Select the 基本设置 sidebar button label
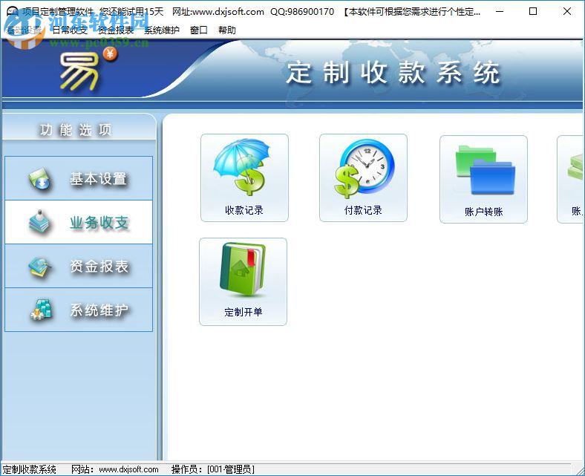Viewport: 585px width, 476px height. click(99, 179)
